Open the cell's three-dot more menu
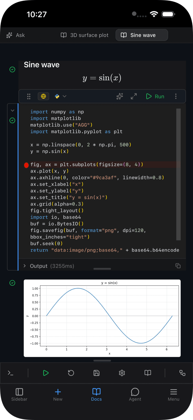193x420 pixels. (176, 96)
